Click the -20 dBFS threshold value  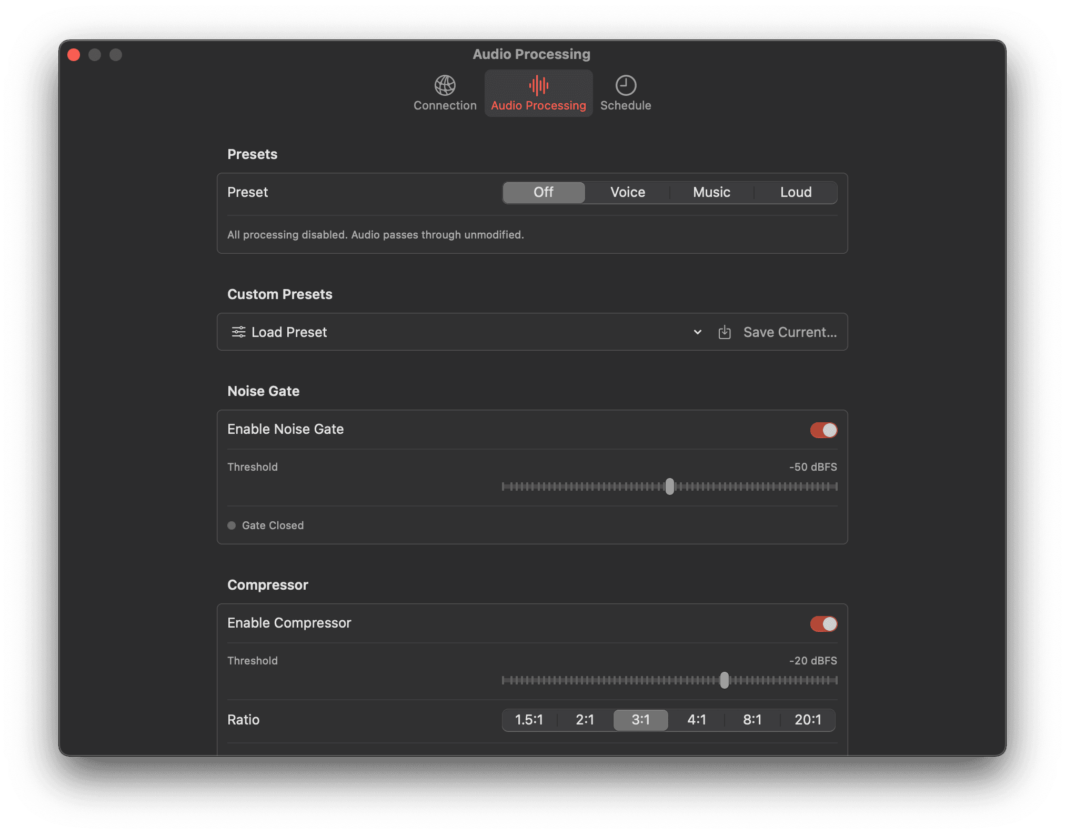click(x=813, y=661)
